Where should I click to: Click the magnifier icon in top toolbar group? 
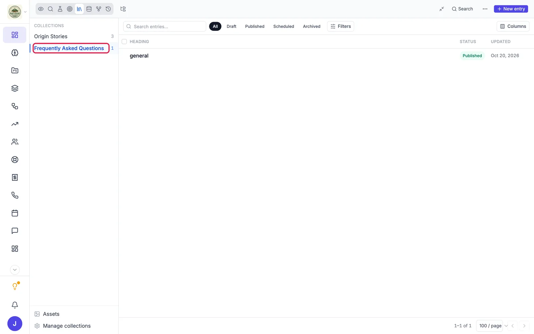(50, 9)
